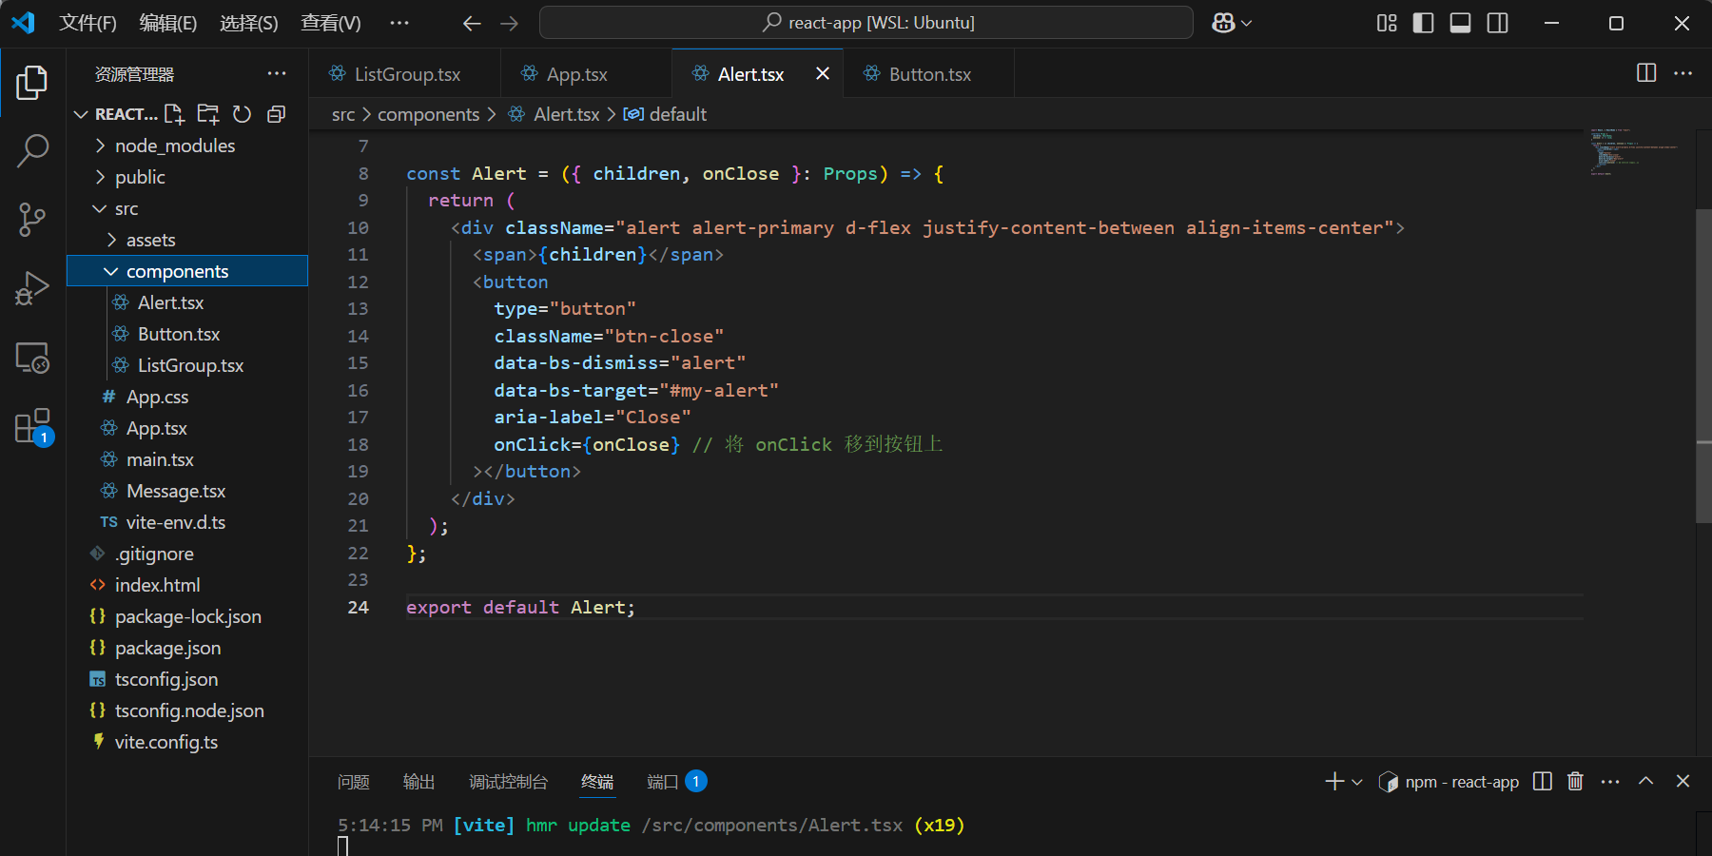
Task: Click the editor vertical scrollbar
Action: (1703, 366)
